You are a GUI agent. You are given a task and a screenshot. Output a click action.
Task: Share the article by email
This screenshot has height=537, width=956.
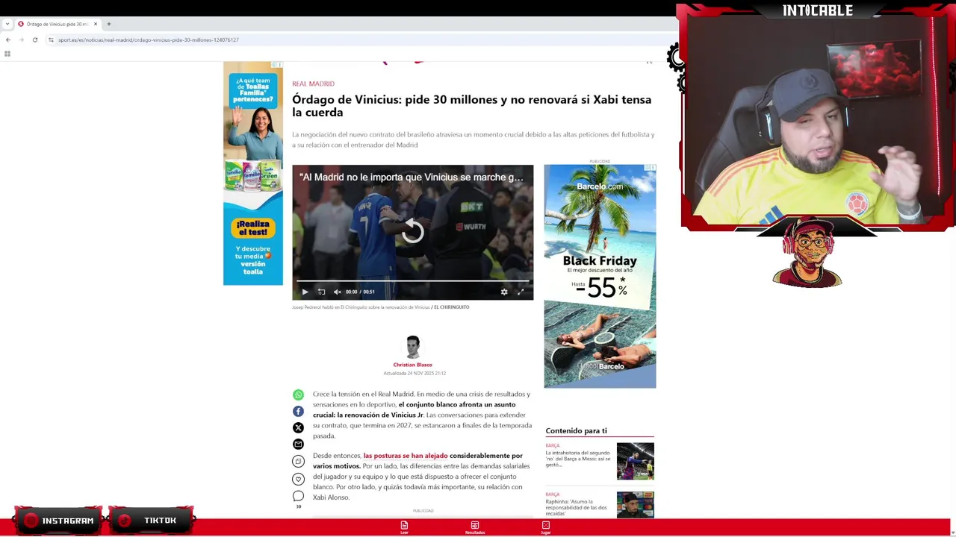pos(298,444)
